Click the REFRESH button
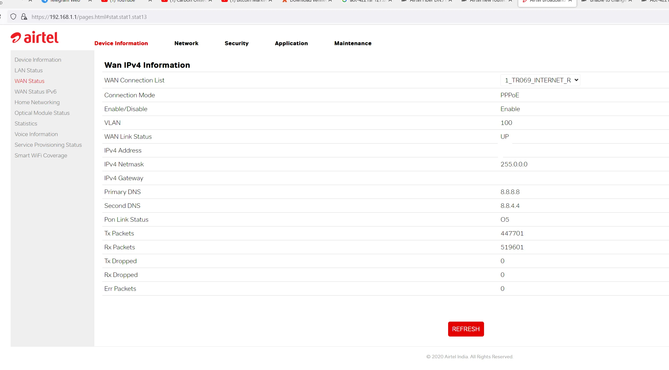The width and height of the screenshot is (669, 370). (x=466, y=329)
